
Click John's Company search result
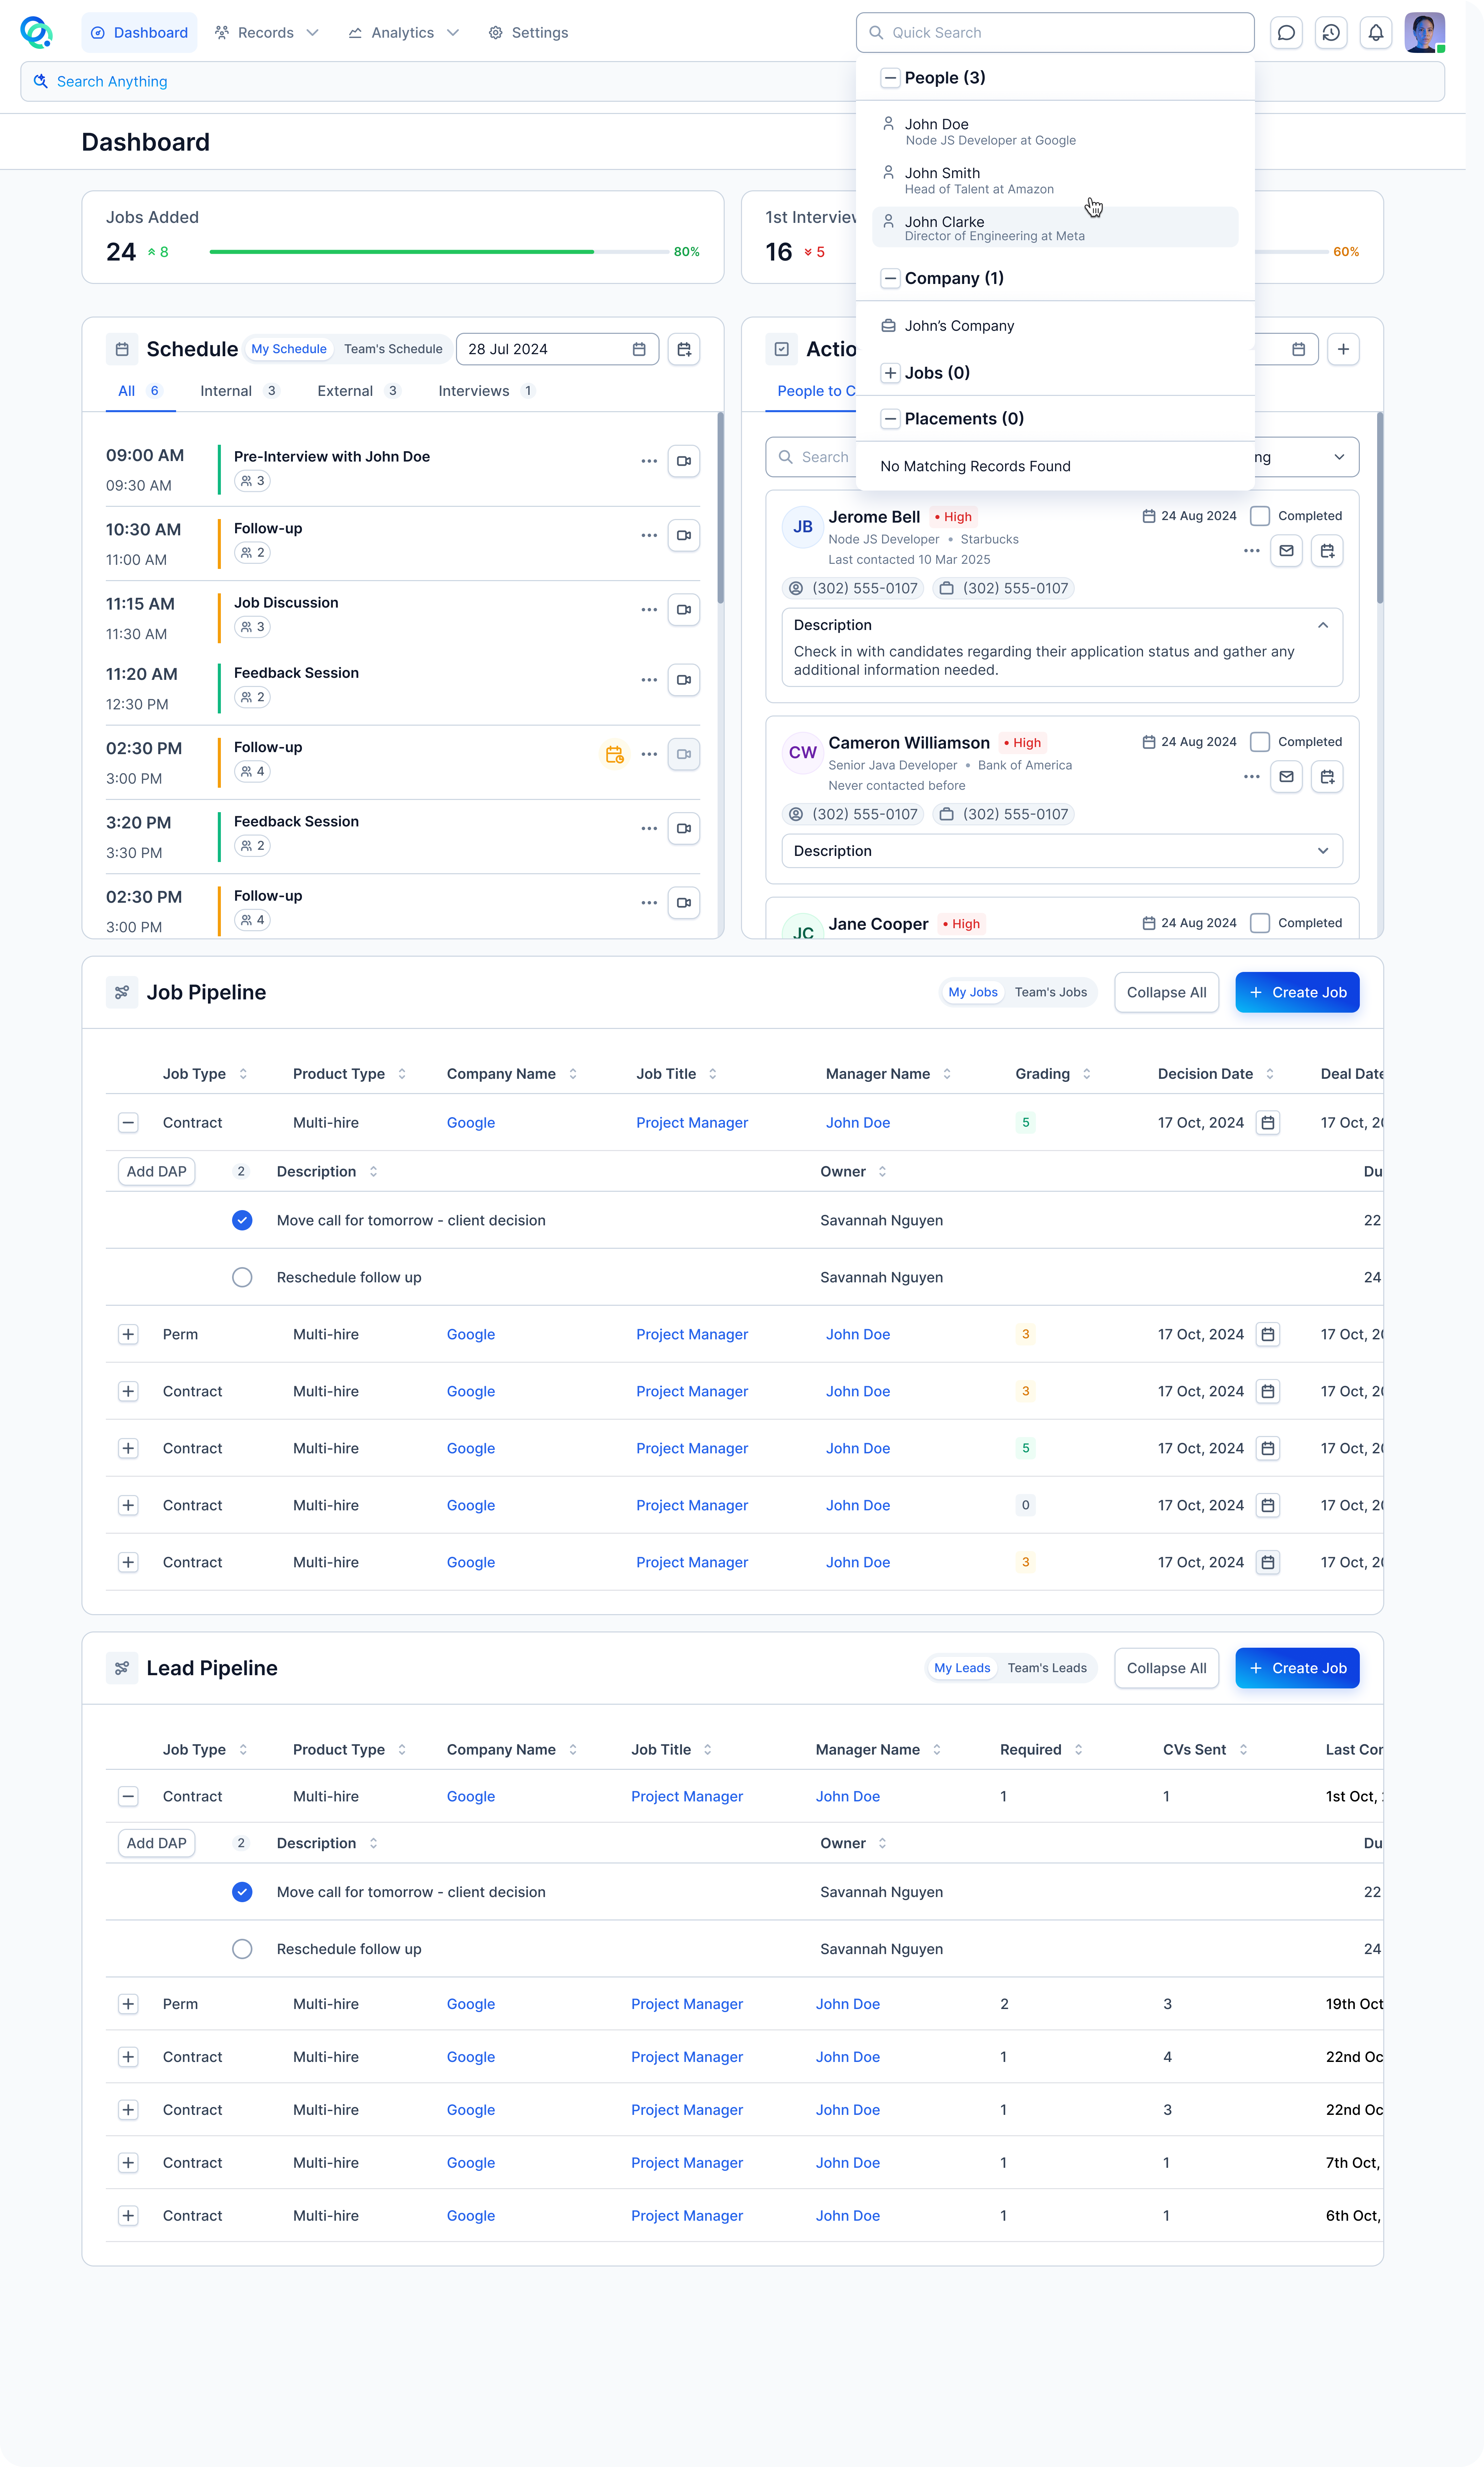pos(1055,326)
